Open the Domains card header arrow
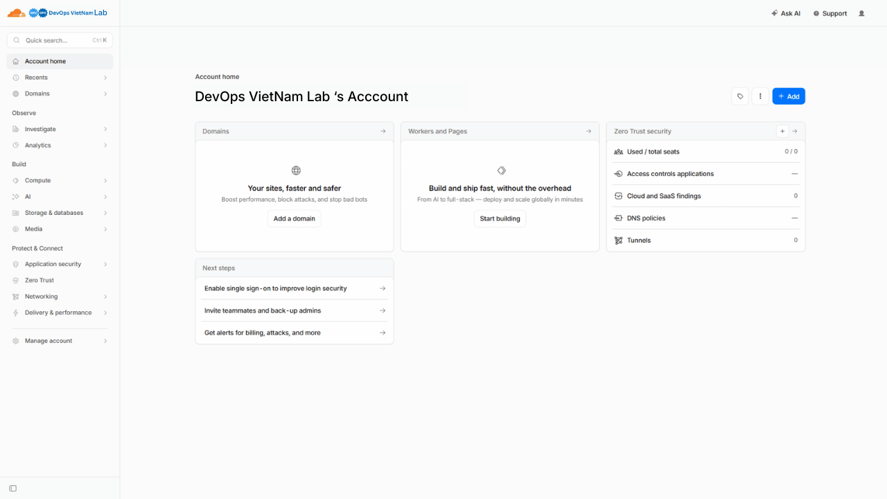 tap(383, 131)
